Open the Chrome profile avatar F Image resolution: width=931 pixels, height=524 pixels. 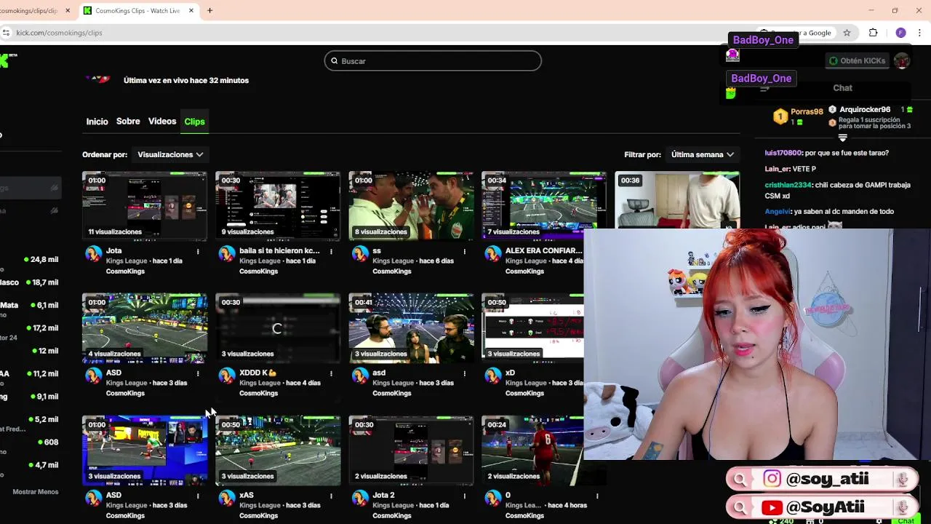tap(900, 33)
